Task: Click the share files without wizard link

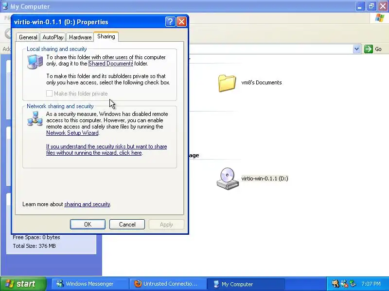Action: (x=106, y=149)
